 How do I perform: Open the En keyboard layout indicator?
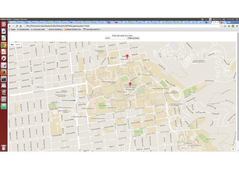point(210,19)
